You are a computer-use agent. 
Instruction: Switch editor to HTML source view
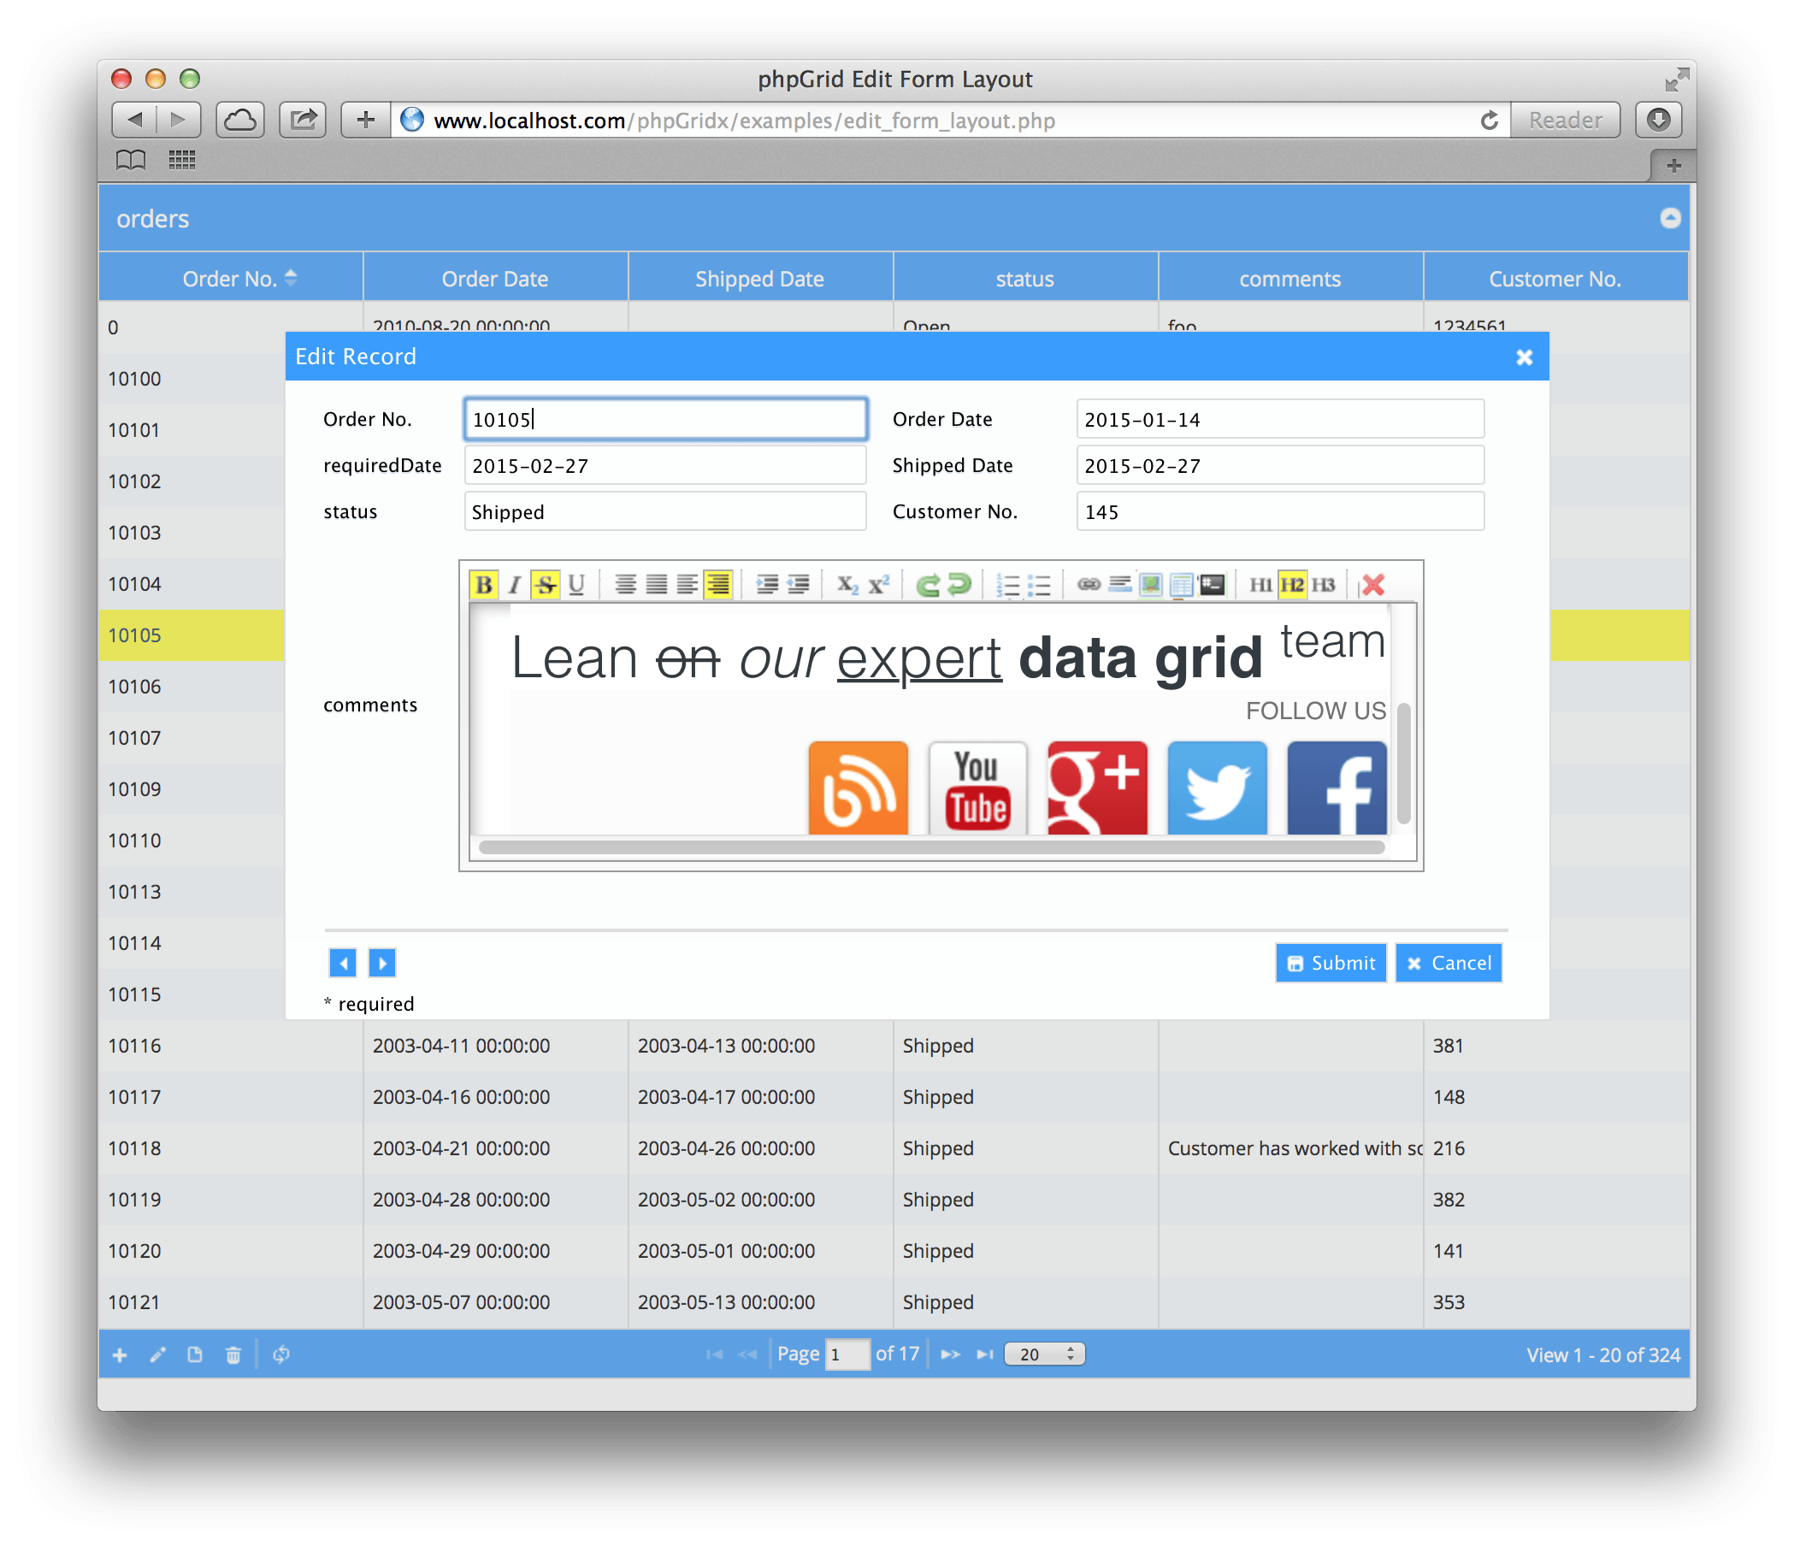click(1213, 585)
